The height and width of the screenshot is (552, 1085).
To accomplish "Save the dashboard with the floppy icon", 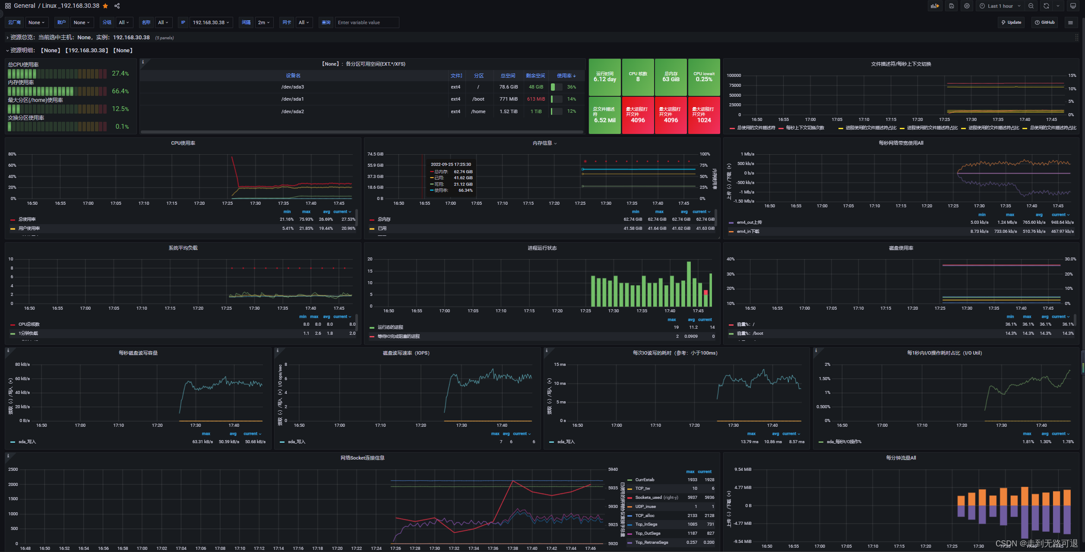I will click(x=951, y=6).
